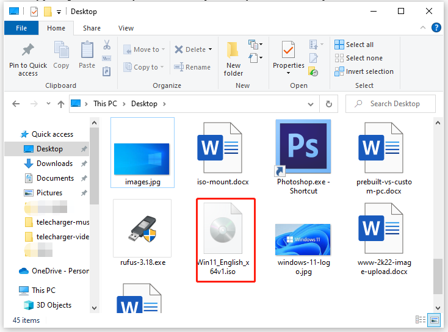Switch to large icons view toggle
Image resolution: width=448 pixels, height=332 pixels.
point(434,320)
